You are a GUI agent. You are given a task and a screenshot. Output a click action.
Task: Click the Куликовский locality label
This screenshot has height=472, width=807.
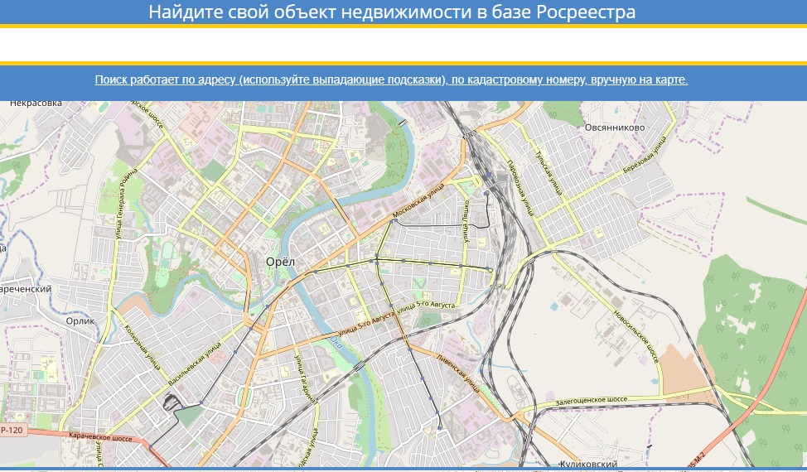[x=588, y=465]
